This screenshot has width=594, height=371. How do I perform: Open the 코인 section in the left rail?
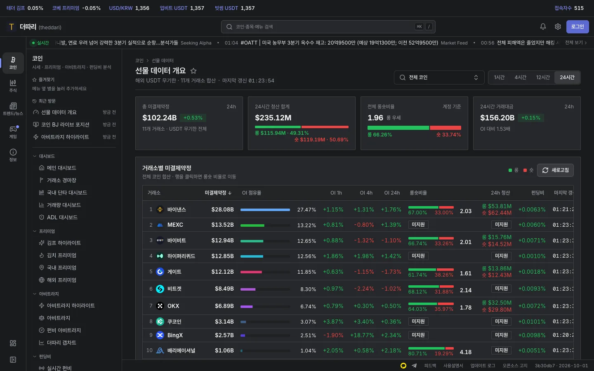pos(13,63)
